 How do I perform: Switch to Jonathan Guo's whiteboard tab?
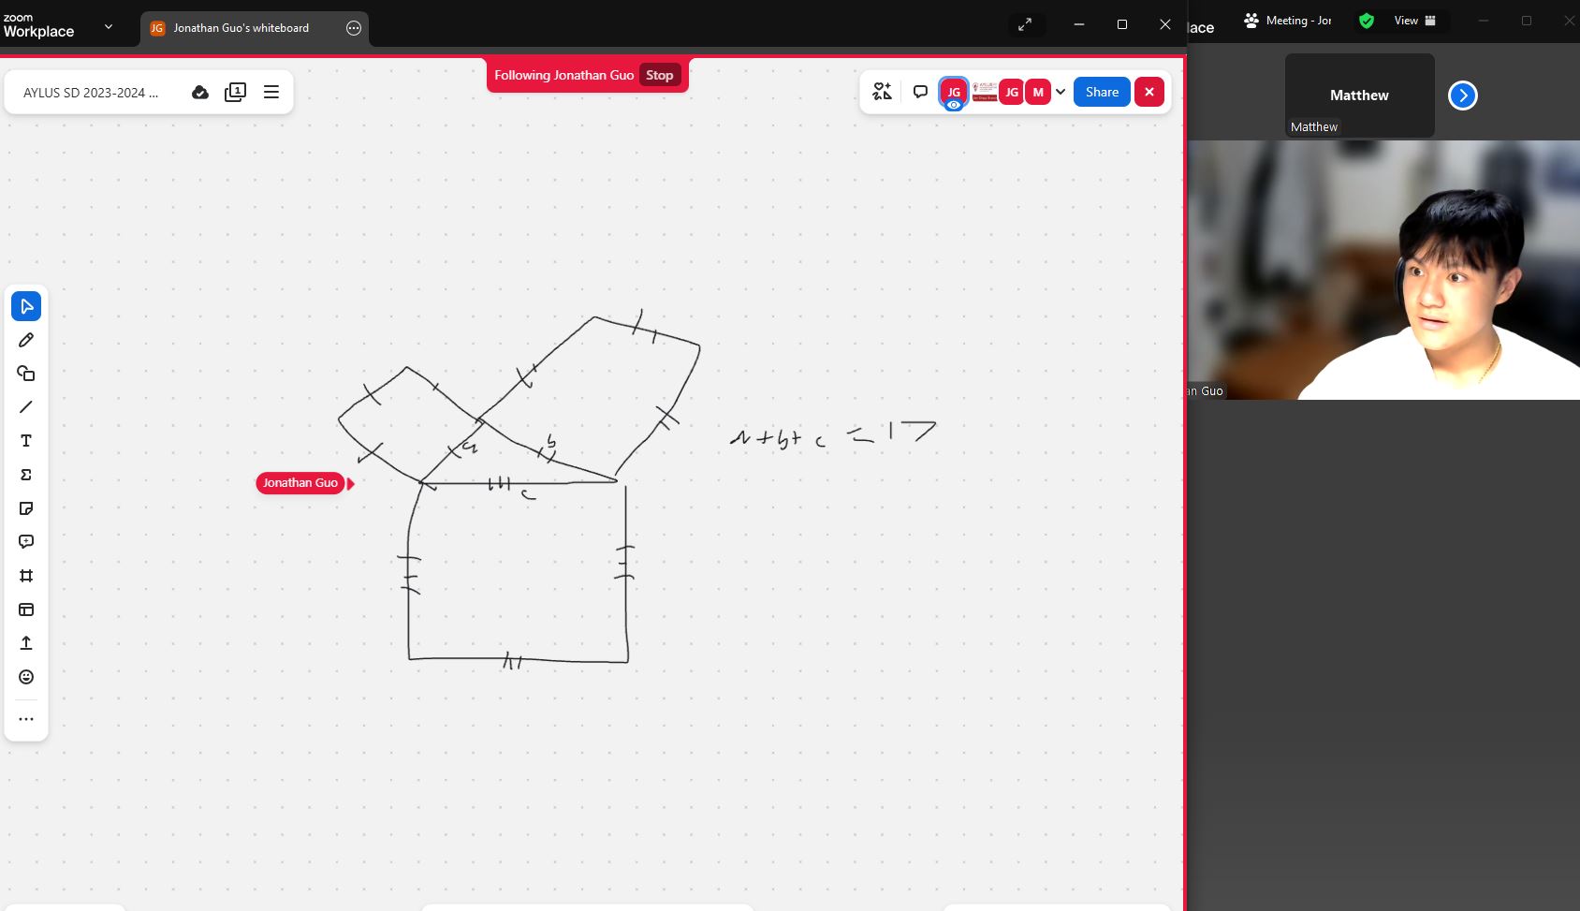pyautogui.click(x=241, y=28)
